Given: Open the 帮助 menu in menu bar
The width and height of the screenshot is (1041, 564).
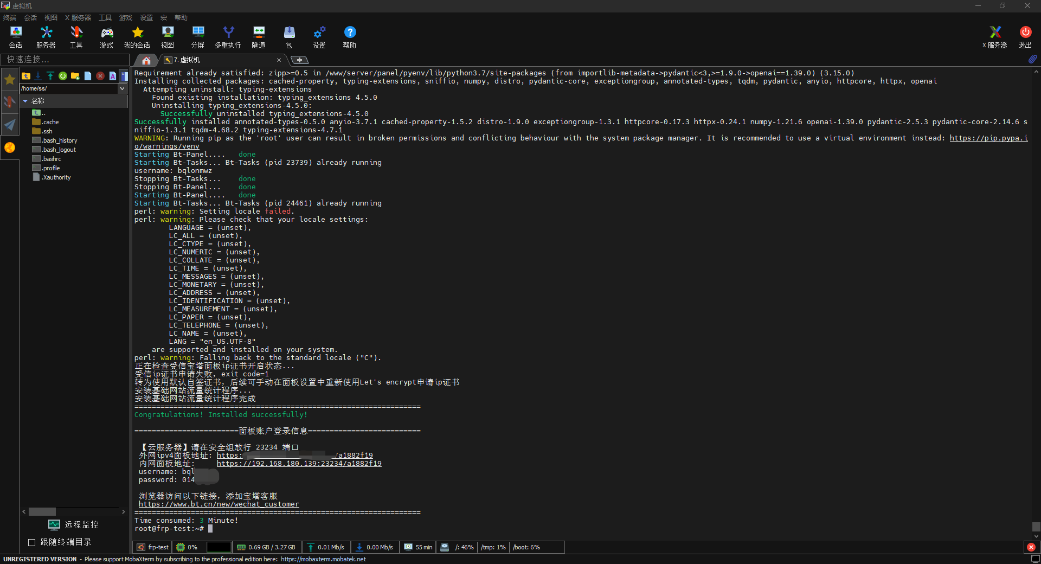Looking at the screenshot, I should [181, 18].
